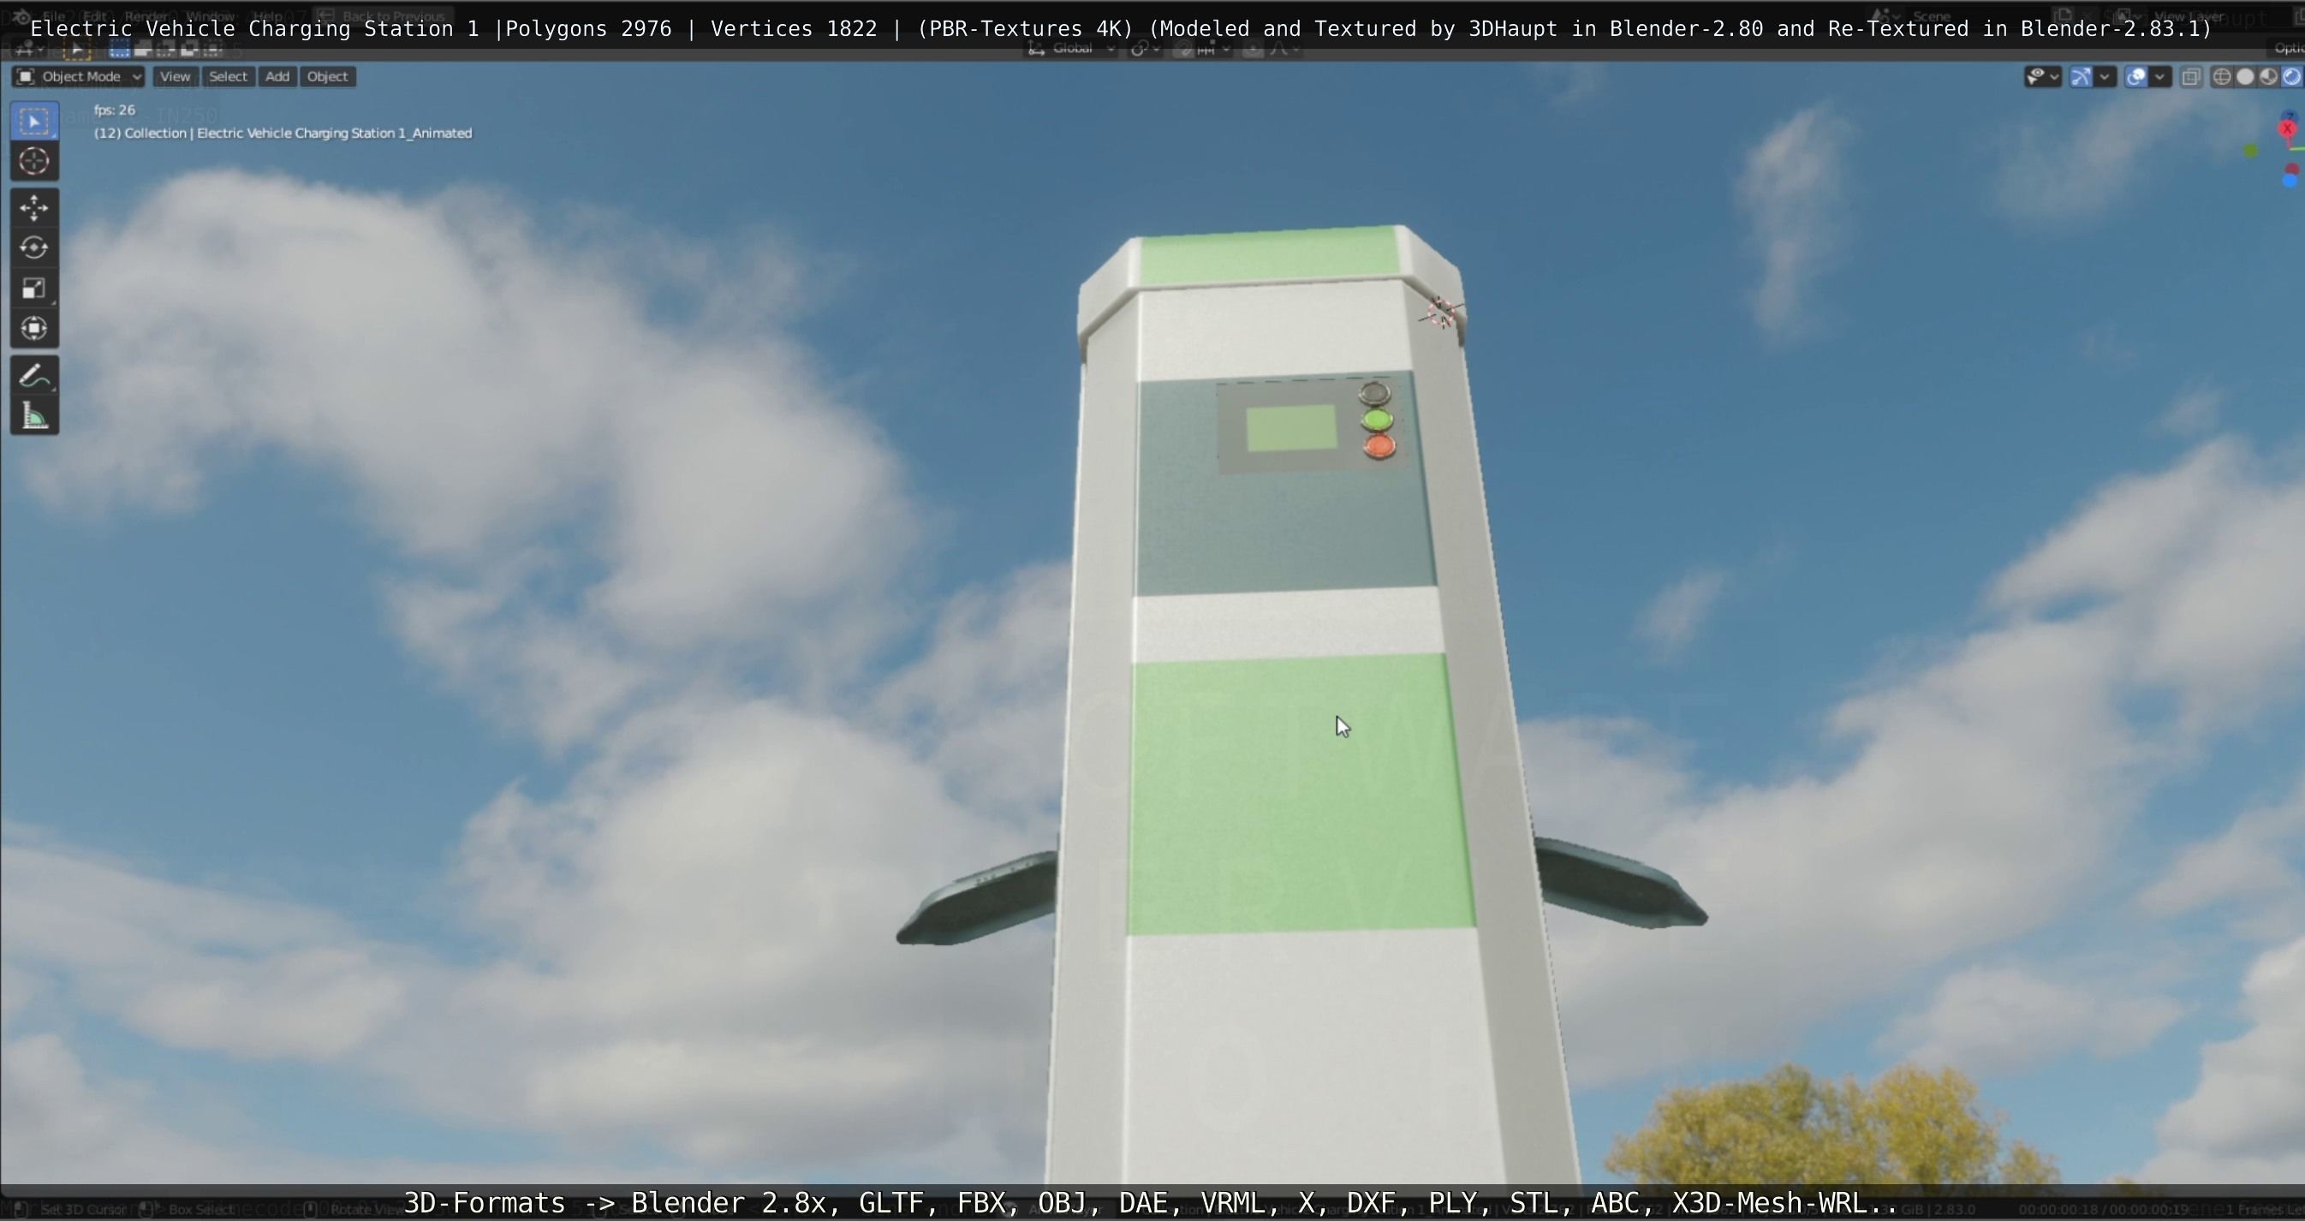Select the Annotate pencil tool
Screen dimensions: 2305x1221
[x=34, y=376]
